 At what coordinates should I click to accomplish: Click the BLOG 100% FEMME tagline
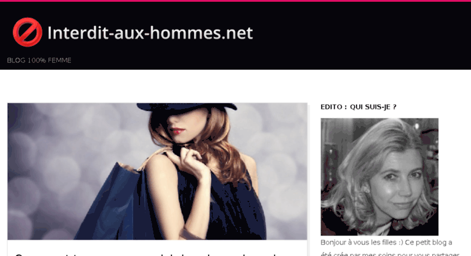click(x=39, y=61)
